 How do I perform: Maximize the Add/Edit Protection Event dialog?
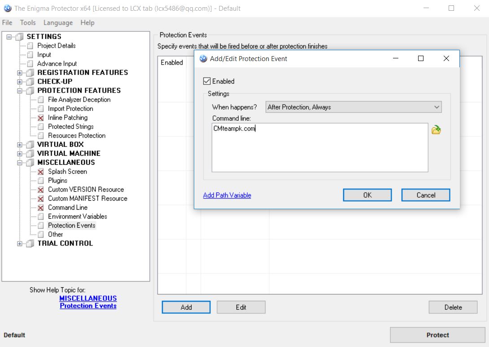click(421, 58)
